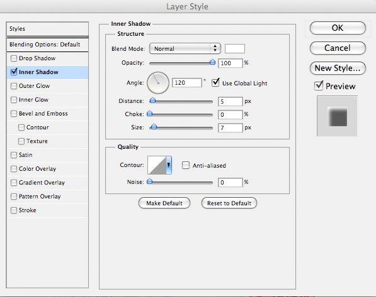
Task: Select the Outer Glow style row label
Action: (x=34, y=86)
